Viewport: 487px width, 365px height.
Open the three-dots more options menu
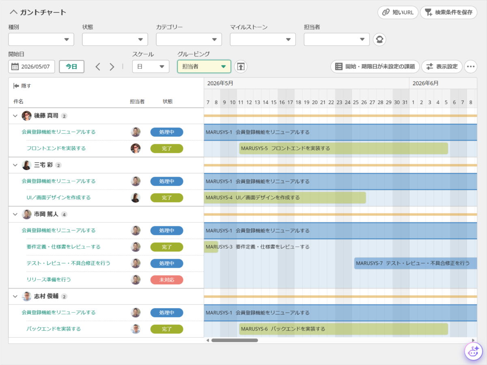click(470, 67)
